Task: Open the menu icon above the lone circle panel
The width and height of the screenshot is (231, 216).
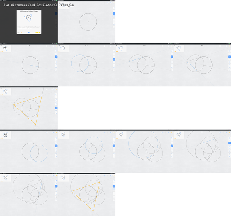Action: pyautogui.click(x=111, y=3)
